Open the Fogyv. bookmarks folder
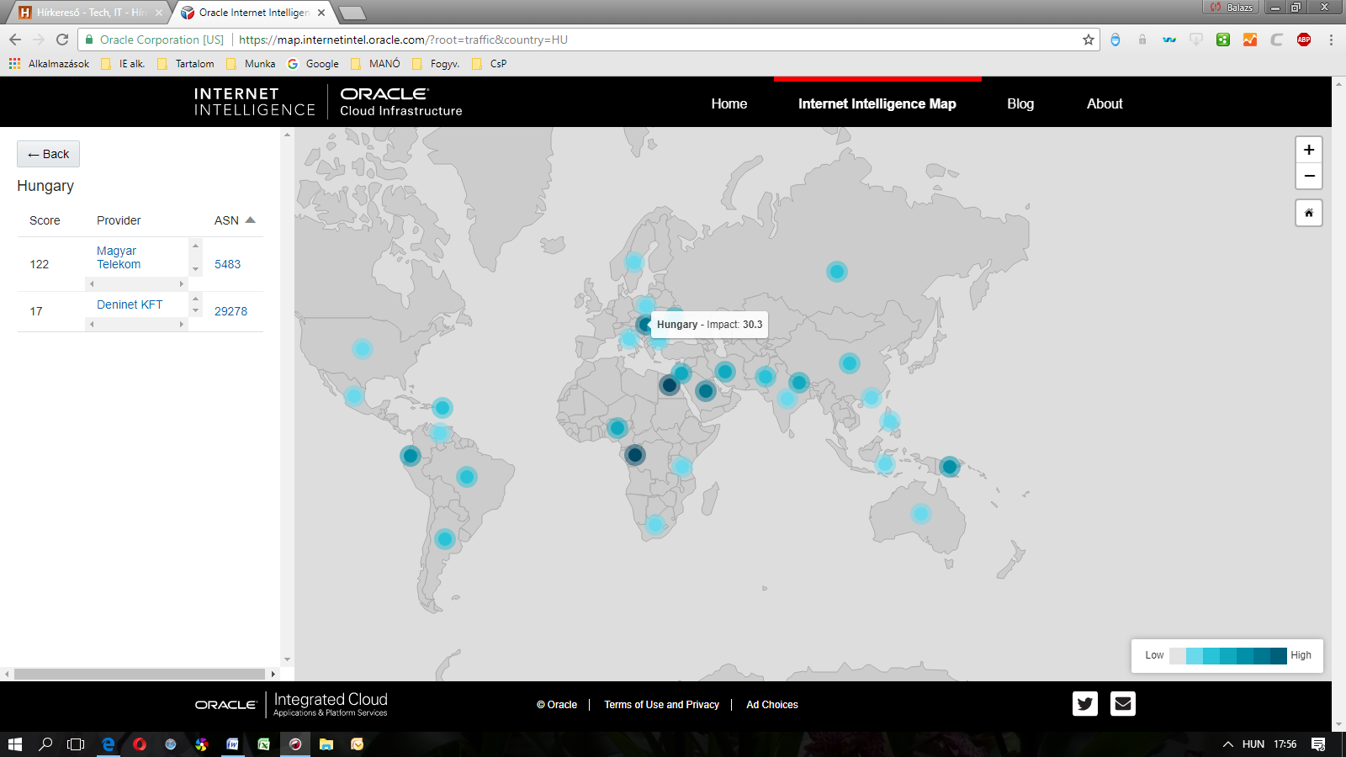Screen dimensions: 1346x757 pos(436,64)
